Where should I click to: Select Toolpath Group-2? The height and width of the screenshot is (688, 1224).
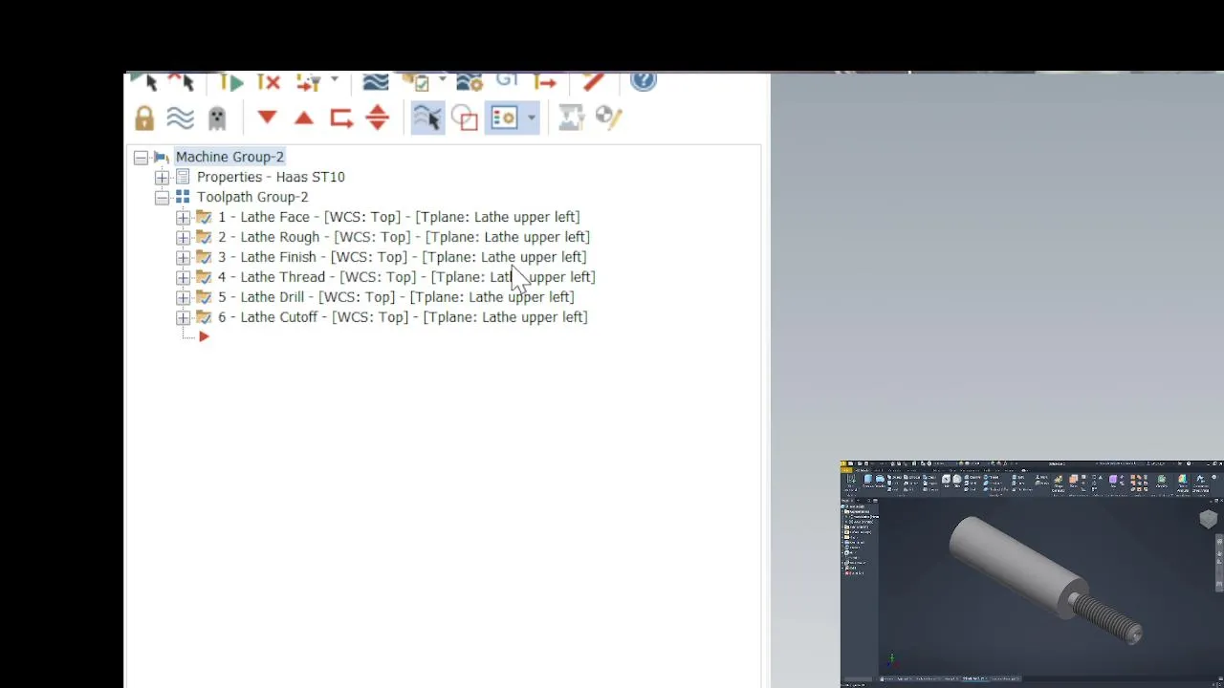(252, 197)
